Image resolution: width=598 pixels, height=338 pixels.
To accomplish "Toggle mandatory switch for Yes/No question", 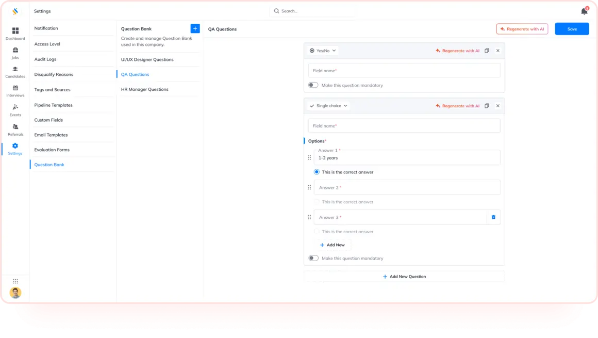I will (313, 85).
